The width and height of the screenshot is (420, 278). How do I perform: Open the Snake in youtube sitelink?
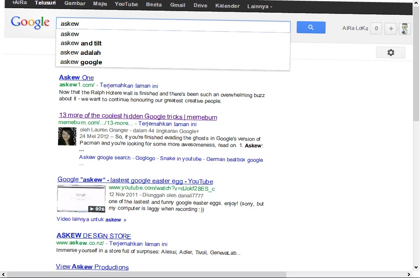180,158
